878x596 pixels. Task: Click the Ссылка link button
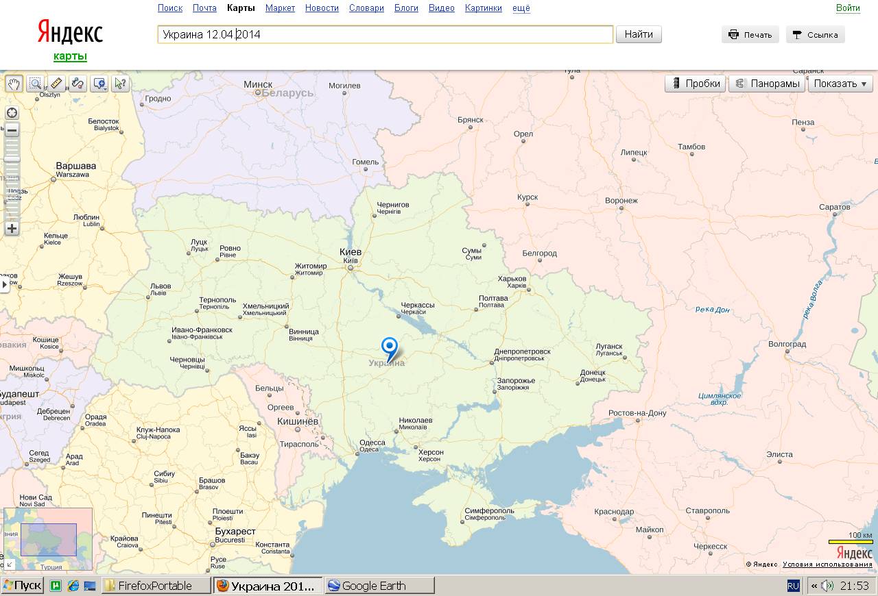coord(816,34)
